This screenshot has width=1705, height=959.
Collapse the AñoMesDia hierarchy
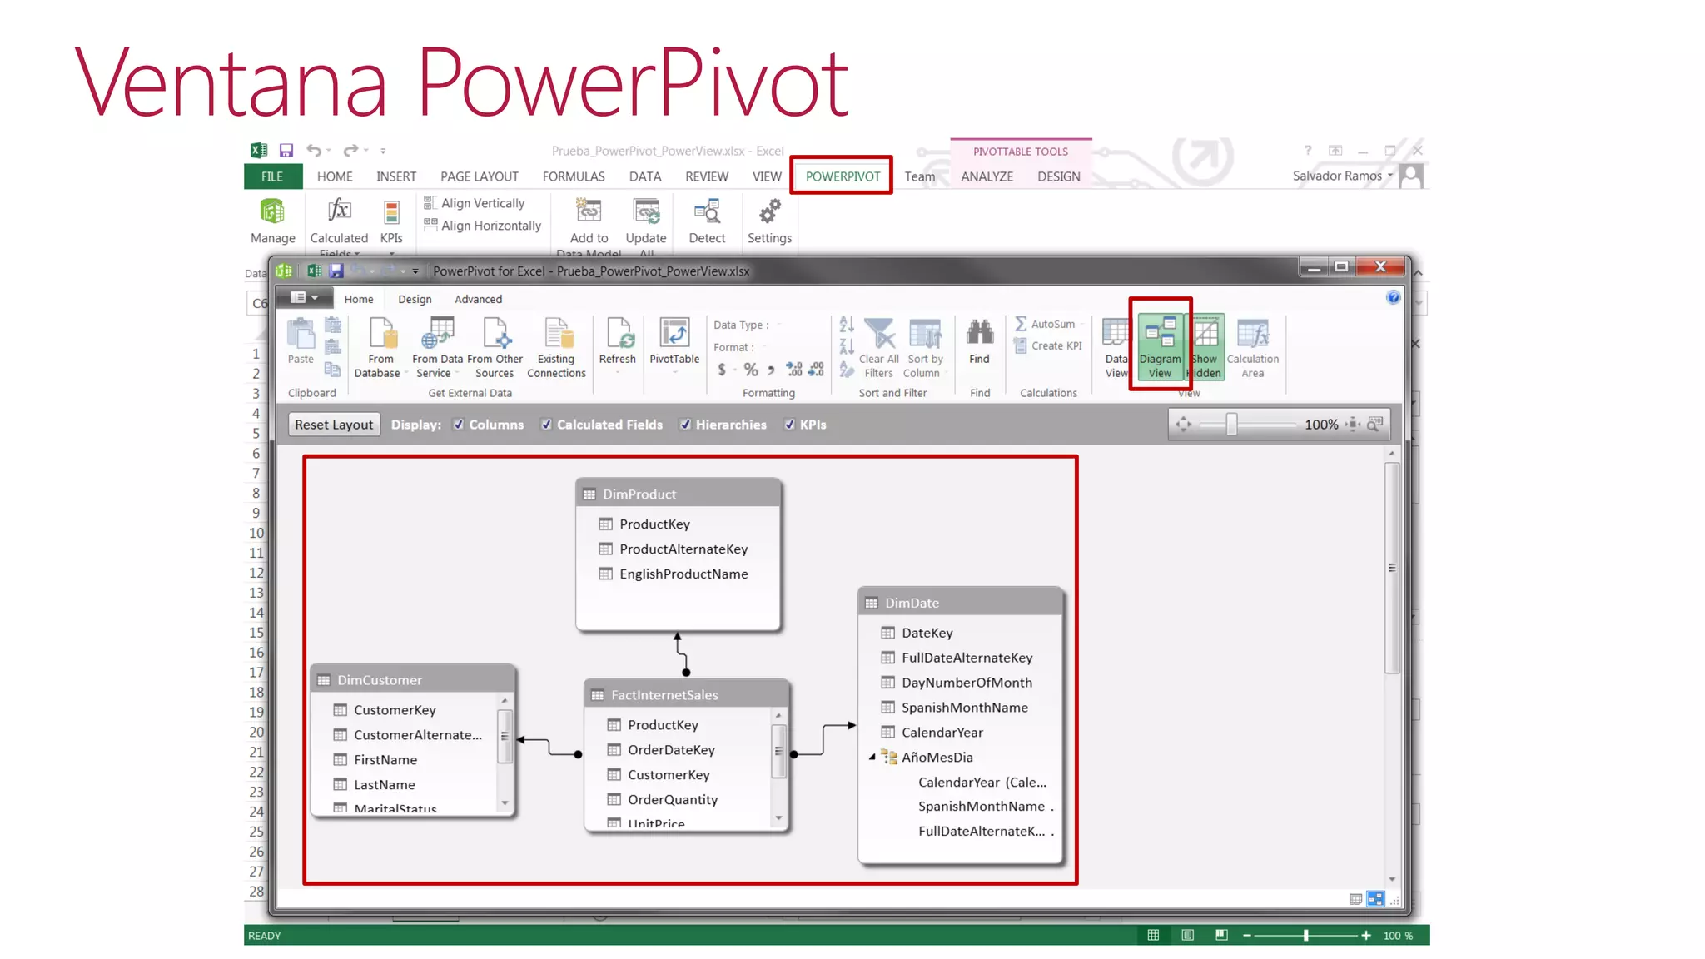pos(872,757)
